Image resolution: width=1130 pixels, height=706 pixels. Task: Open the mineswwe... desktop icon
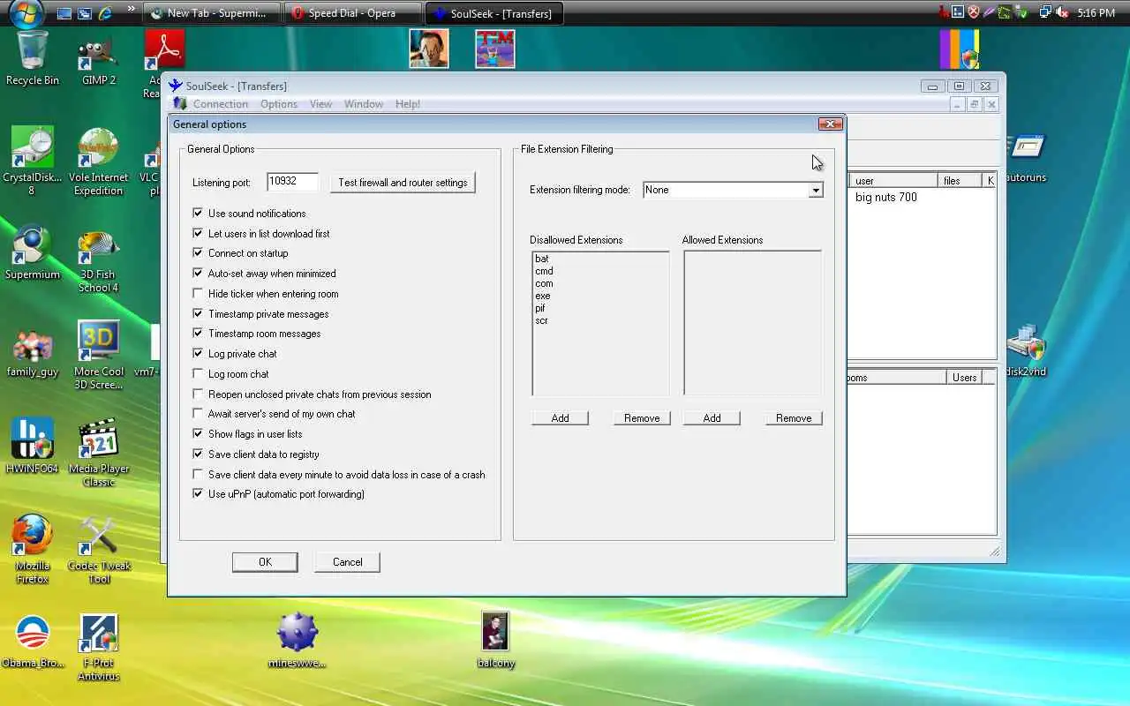(297, 640)
